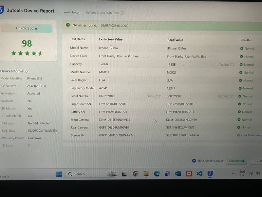The height and width of the screenshot is (197, 262).
Task: Click the Results column header
Action: click(x=245, y=40)
